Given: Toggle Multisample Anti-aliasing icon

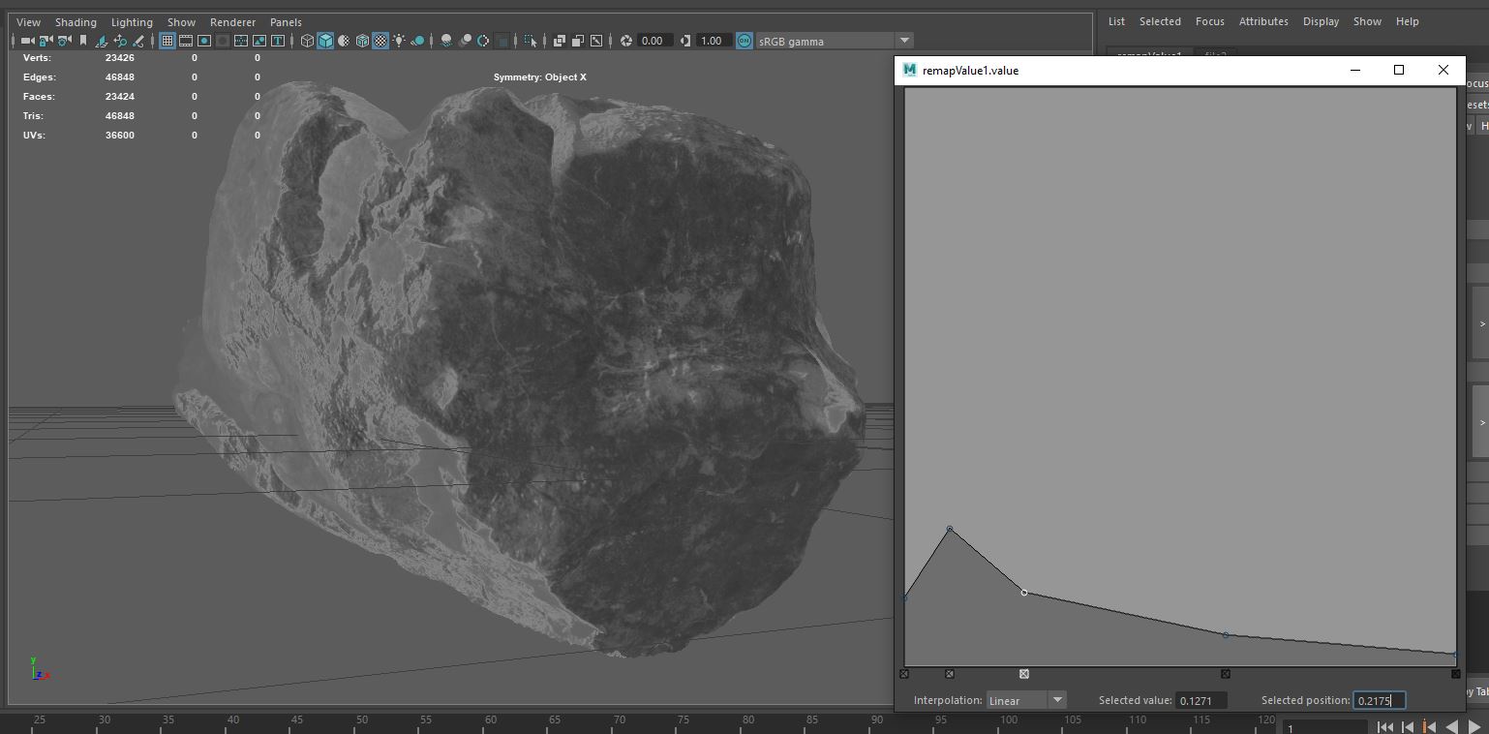Looking at the screenshot, I should (483, 41).
